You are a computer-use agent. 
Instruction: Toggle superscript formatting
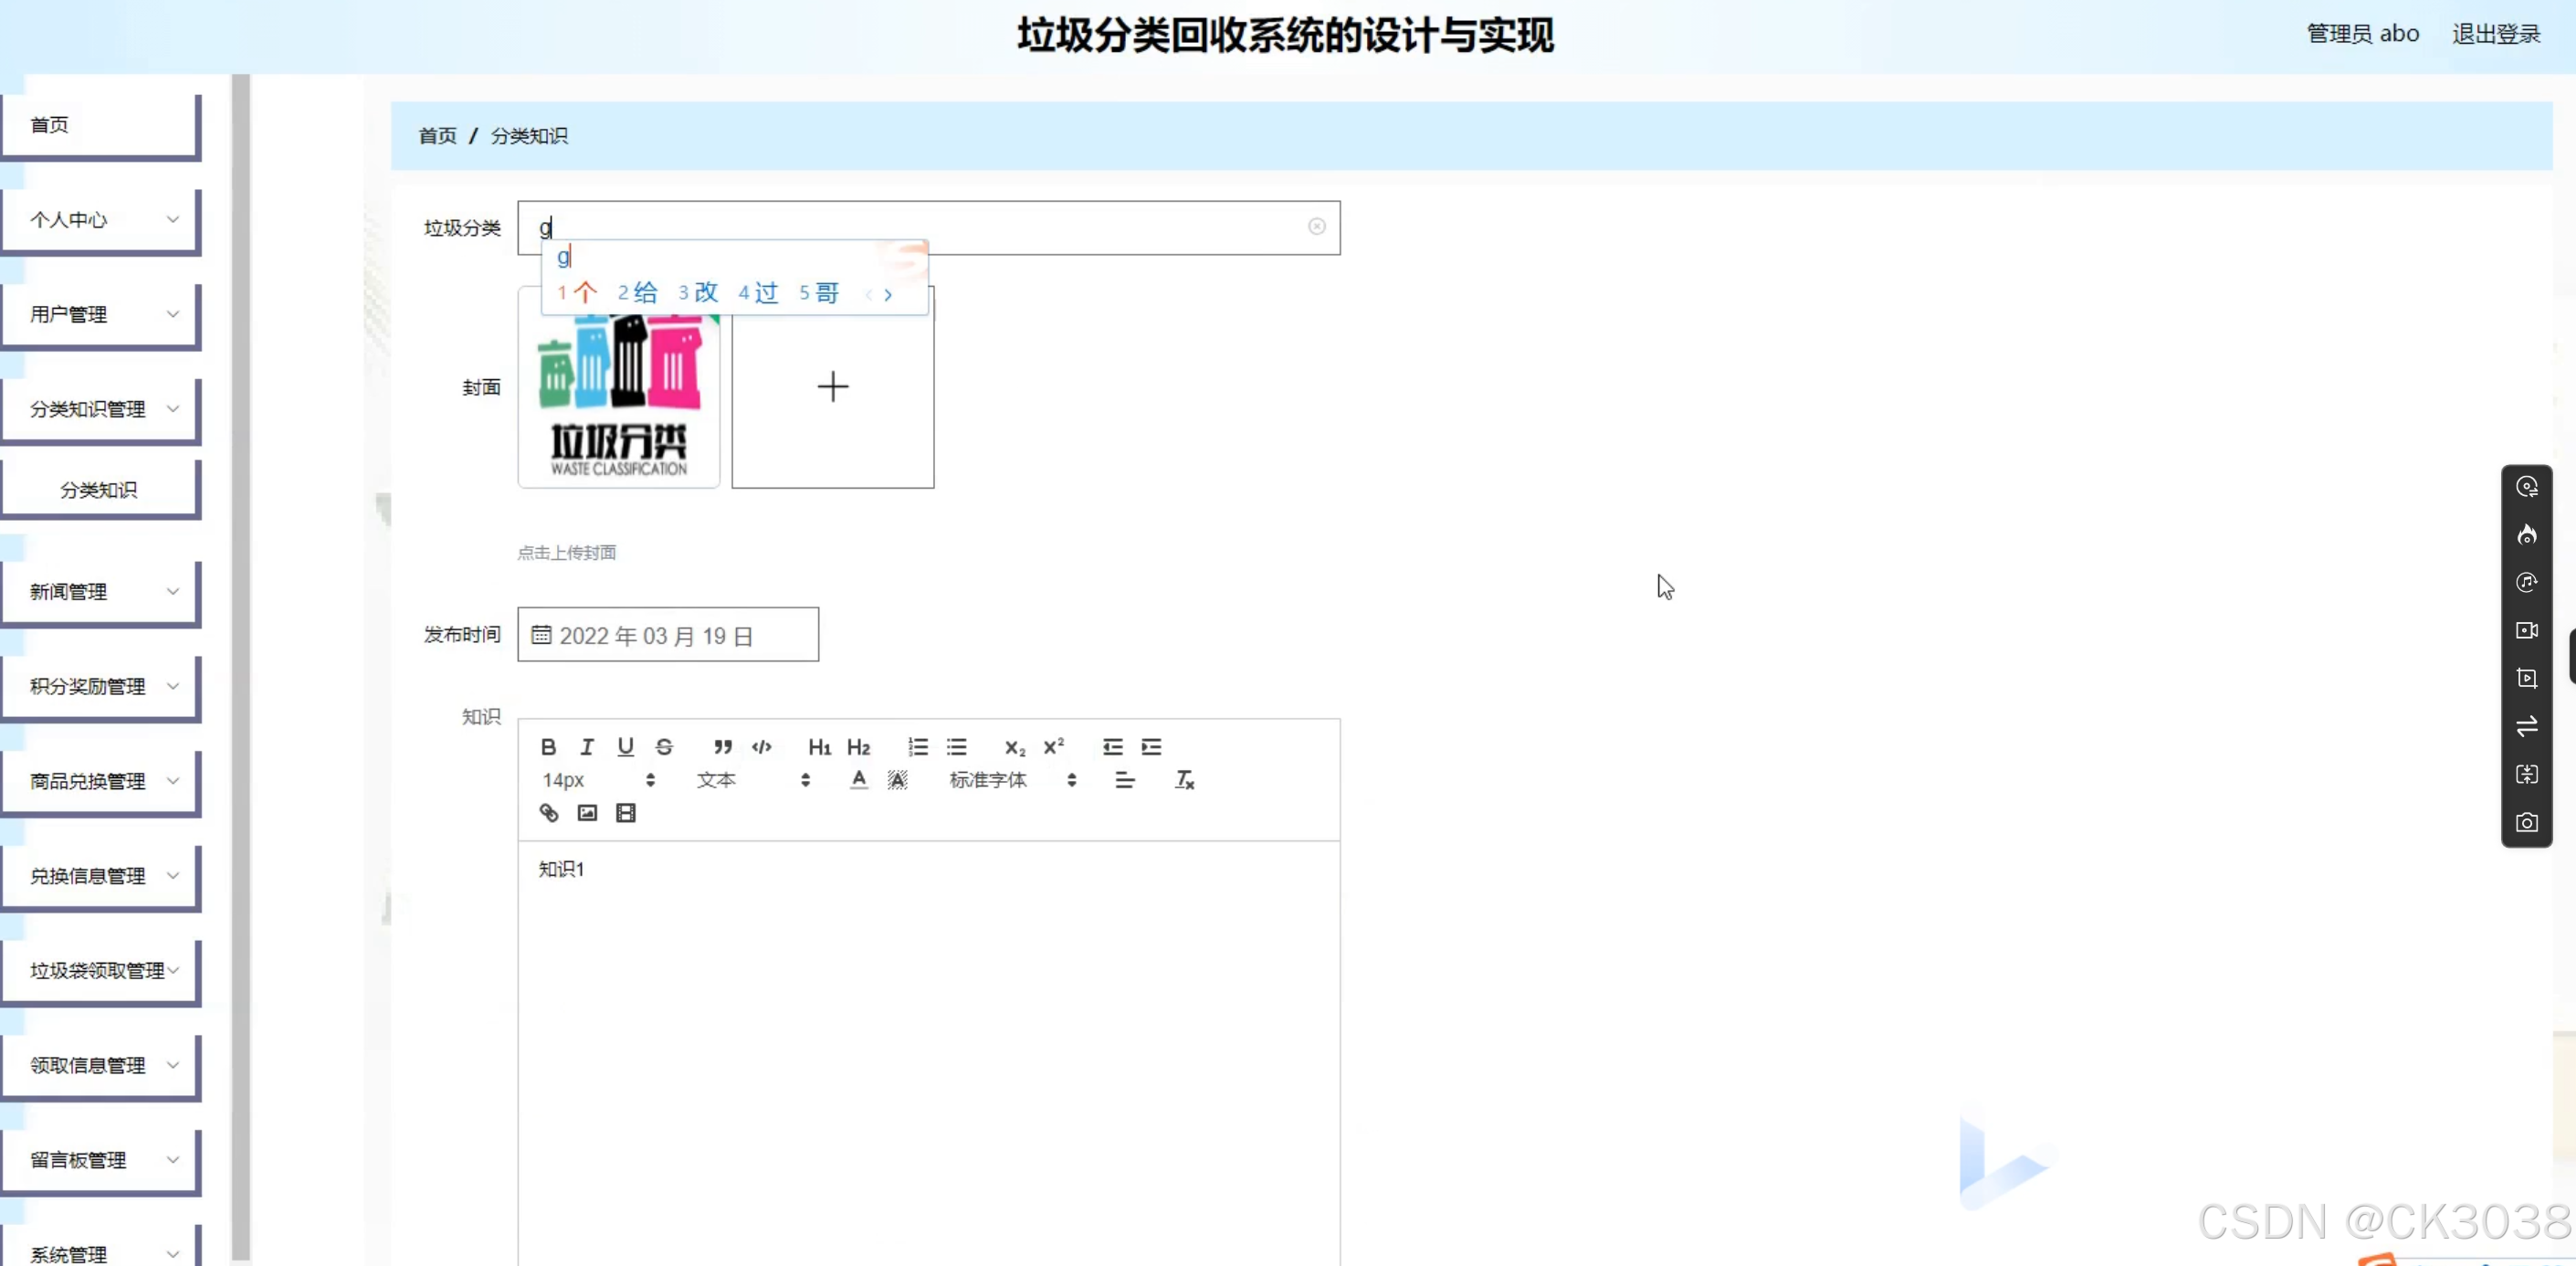pos(1053,747)
